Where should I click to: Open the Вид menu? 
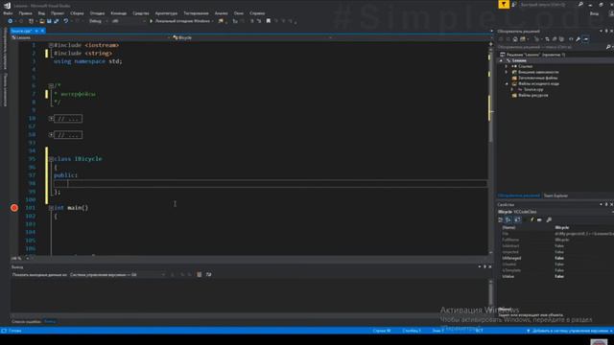(41, 13)
